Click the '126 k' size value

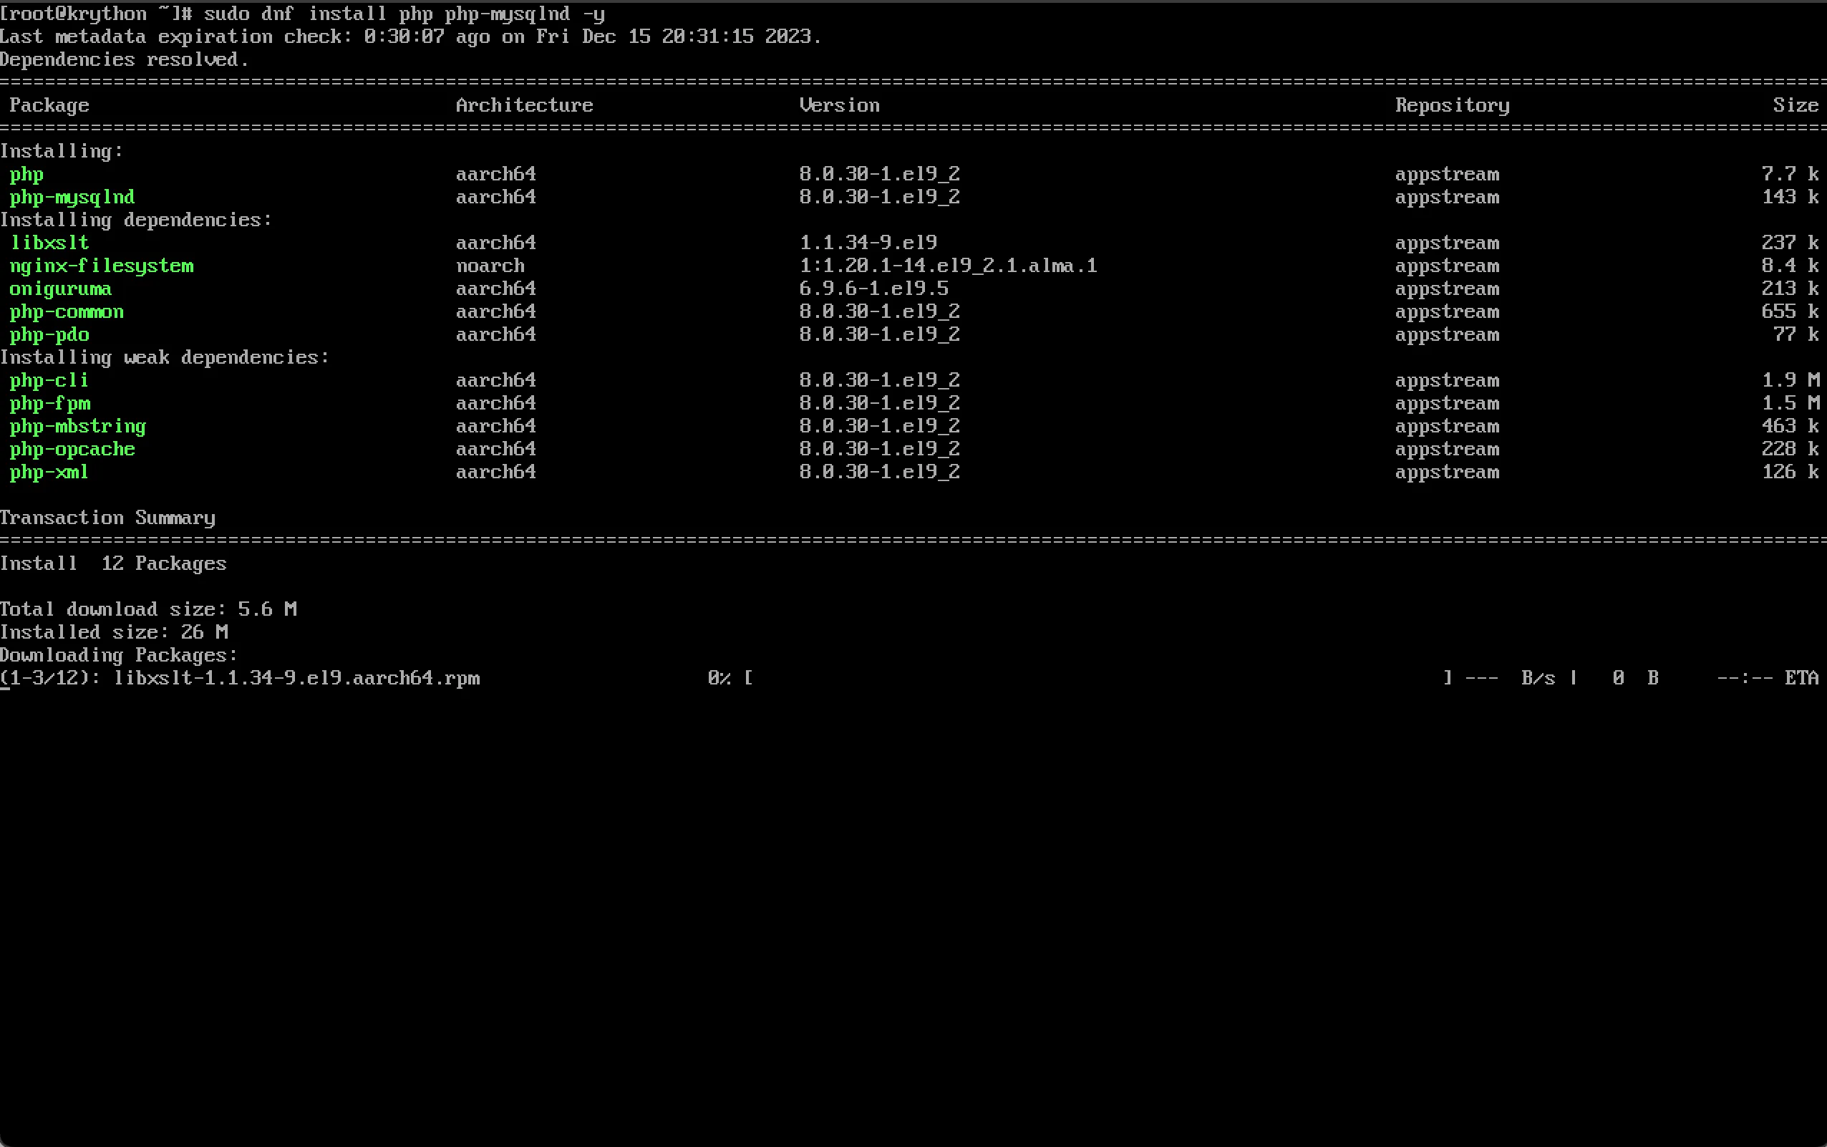click(x=1790, y=472)
